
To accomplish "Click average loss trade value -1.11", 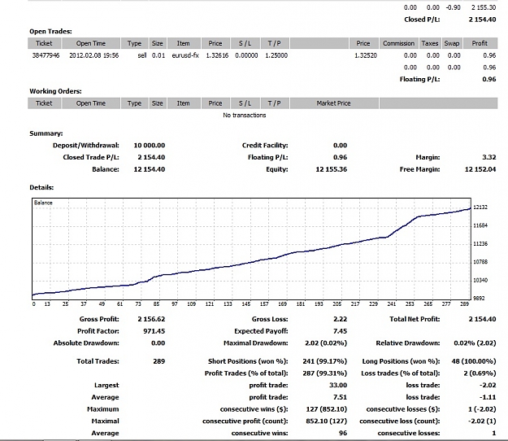I will 488,397.
